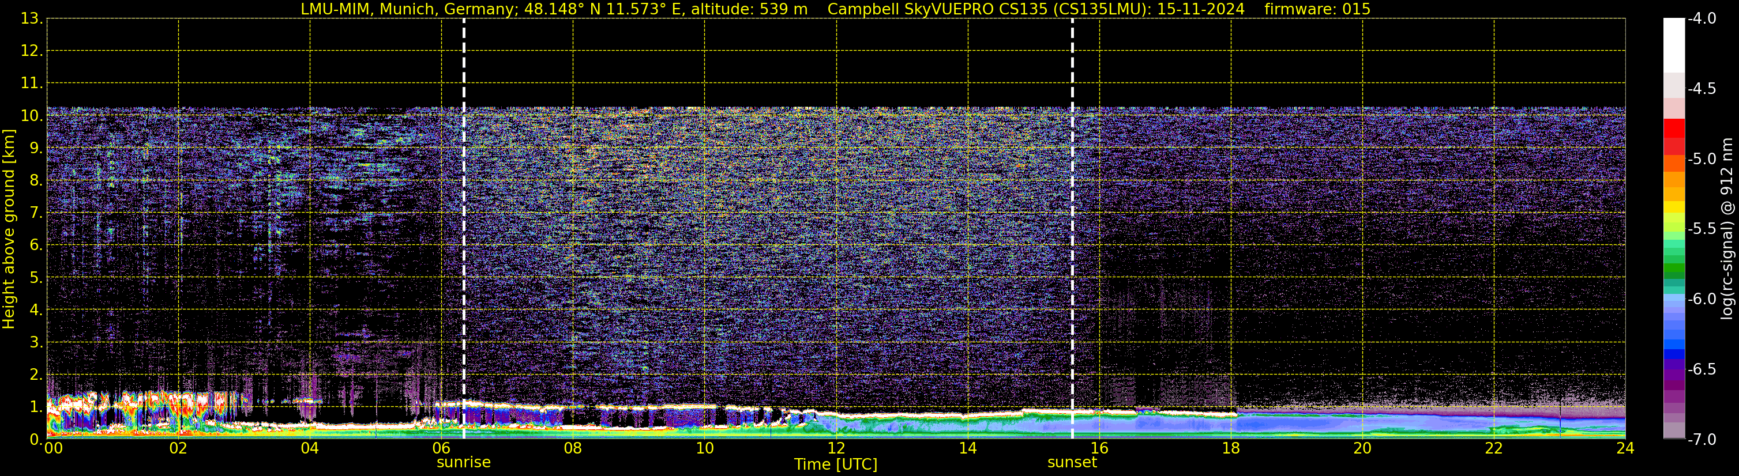Click the 'log(rc-signal) @ 912 nm' colorbar label
Image resolution: width=1739 pixels, height=476 pixels.
click(1727, 229)
